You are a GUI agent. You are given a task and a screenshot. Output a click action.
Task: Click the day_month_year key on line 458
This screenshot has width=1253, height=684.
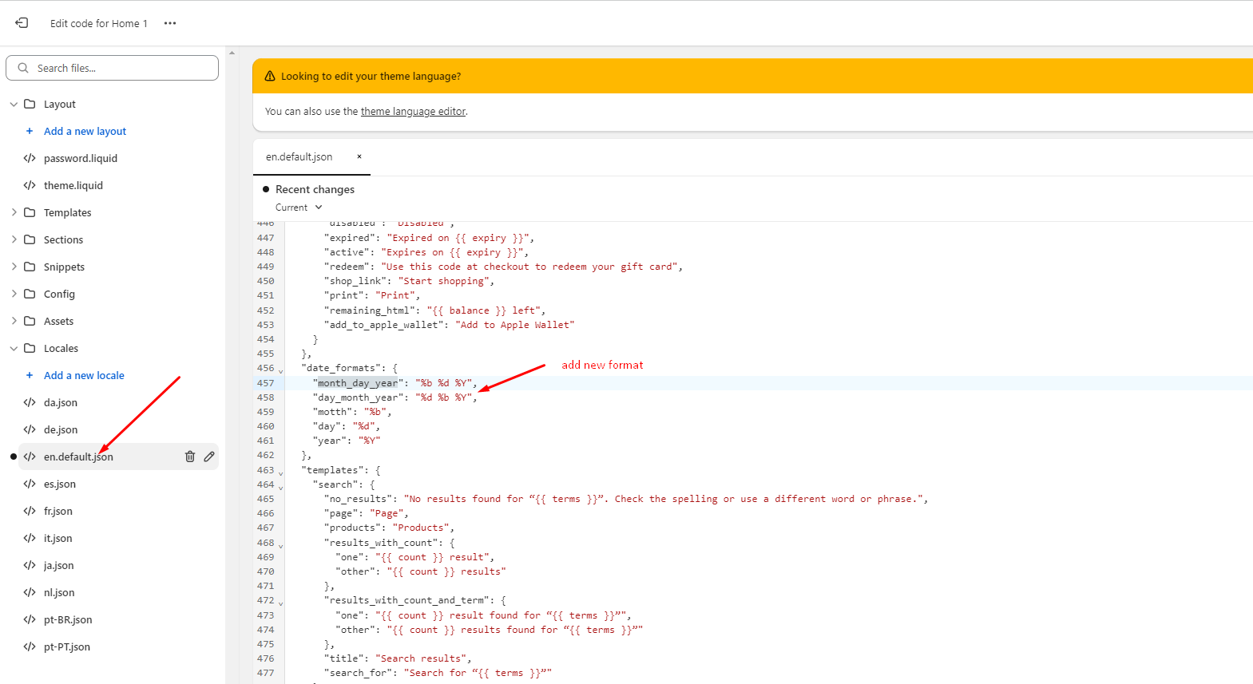point(358,397)
